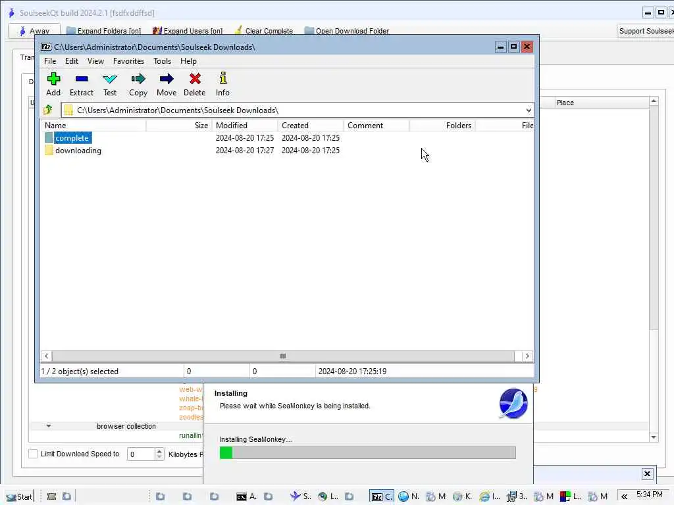674x505 pixels.
Task: Go up one folder level icon
Action: tap(47, 110)
